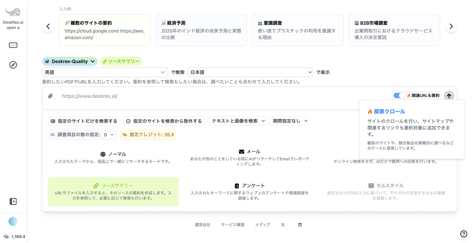This screenshot has width=473, height=243.
Task: Attach a file using the paperclip icon
Action: pos(50,96)
